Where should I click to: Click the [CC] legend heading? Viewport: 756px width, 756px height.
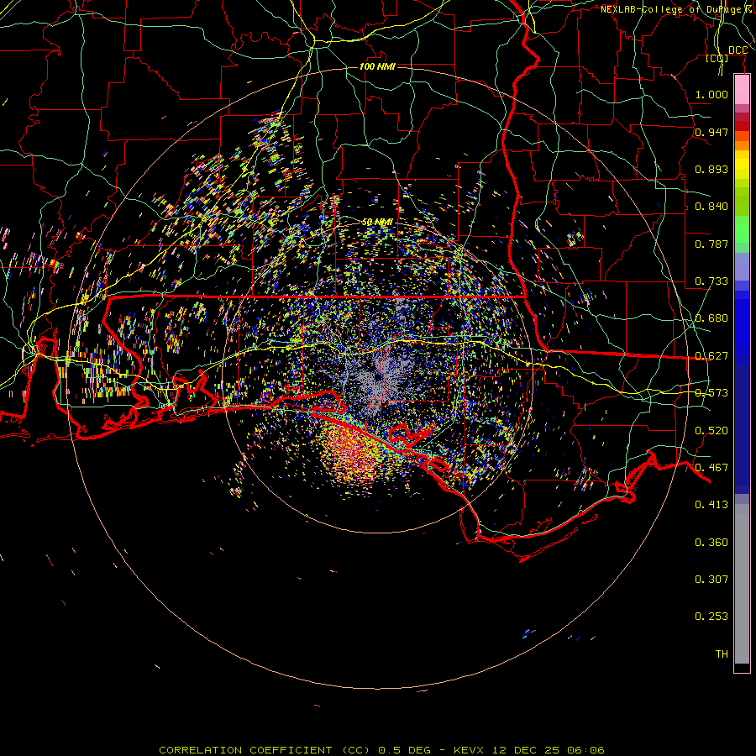(x=717, y=58)
